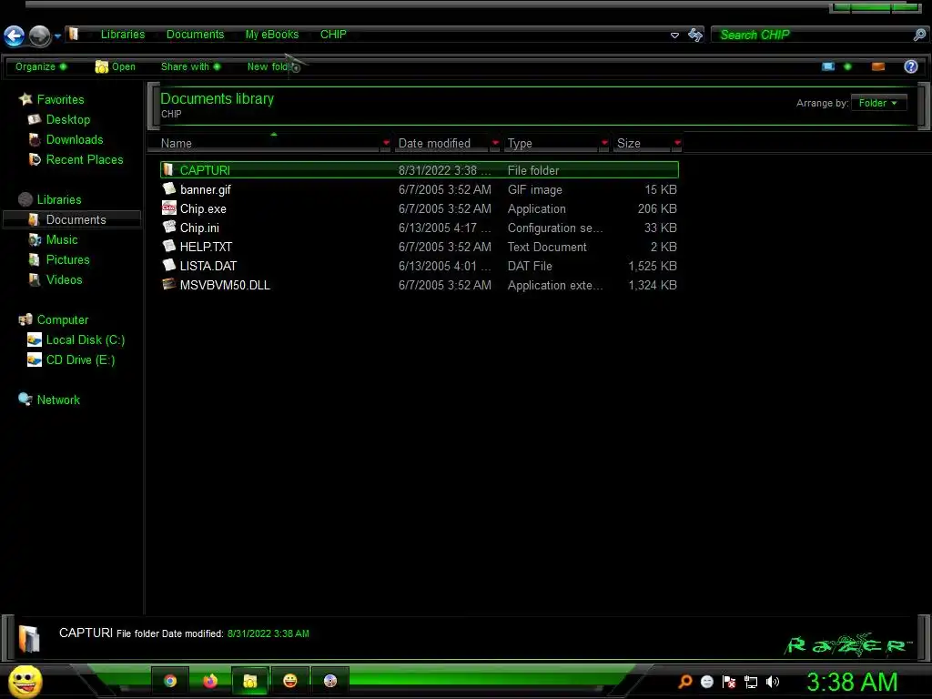This screenshot has height=699, width=932.
Task: Navigate to Libraries in the address bar
Action: pyautogui.click(x=123, y=35)
